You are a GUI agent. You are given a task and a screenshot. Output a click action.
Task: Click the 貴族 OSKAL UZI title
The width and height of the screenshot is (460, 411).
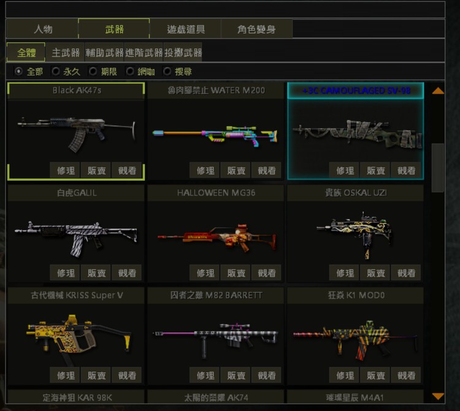(x=356, y=193)
